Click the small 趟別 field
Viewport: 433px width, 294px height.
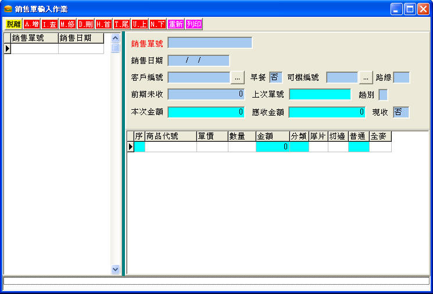pyautogui.click(x=383, y=95)
